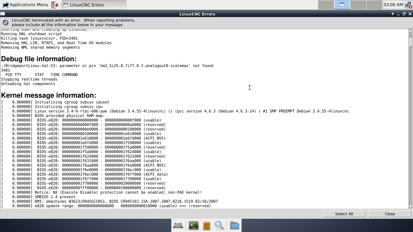Click the vertical scrollbar thumb
This screenshot has height=232, width=413.
[411, 42]
